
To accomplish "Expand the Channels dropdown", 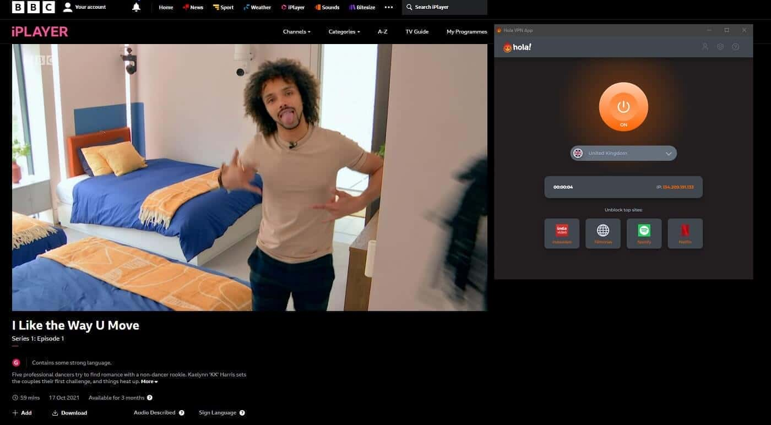I will (x=297, y=31).
